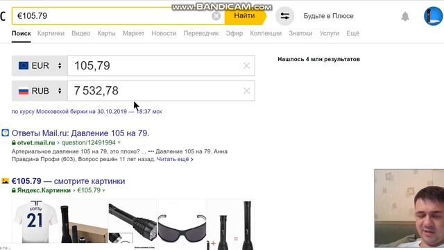Switch to the Переводчик tab
Screen dimensions: 444x250
pos(201,33)
